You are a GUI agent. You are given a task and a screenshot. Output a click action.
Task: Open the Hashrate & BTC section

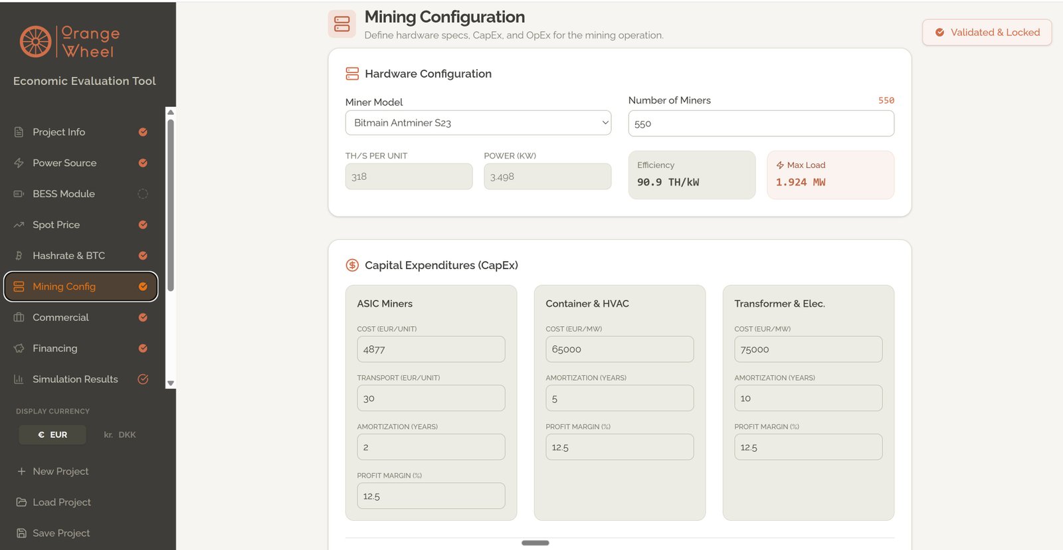[81, 256]
